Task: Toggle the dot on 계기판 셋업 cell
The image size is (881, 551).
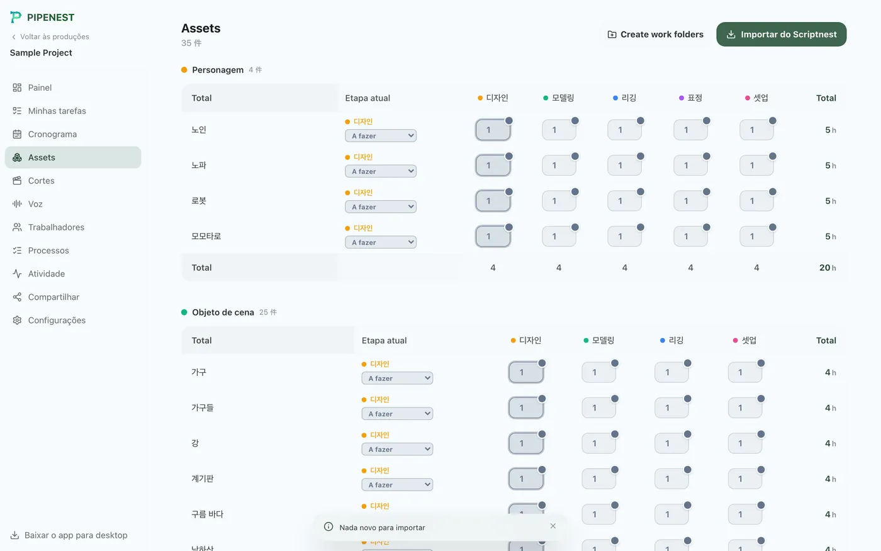Action: (761, 470)
